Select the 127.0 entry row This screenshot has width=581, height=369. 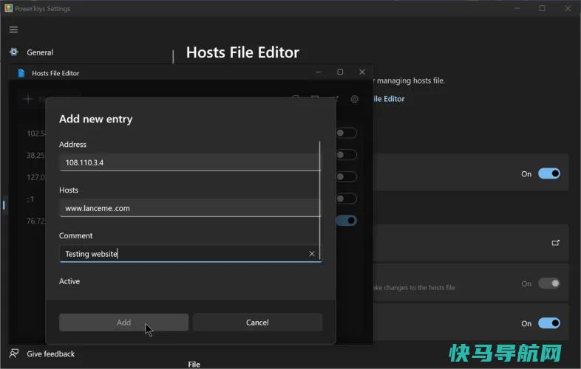[35, 177]
